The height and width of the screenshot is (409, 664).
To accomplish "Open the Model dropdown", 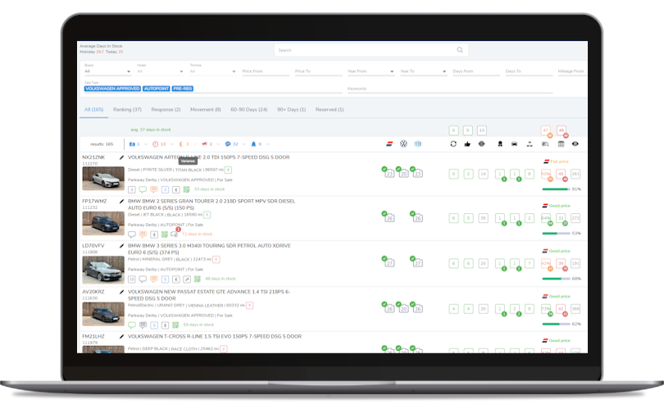I will tap(160, 71).
